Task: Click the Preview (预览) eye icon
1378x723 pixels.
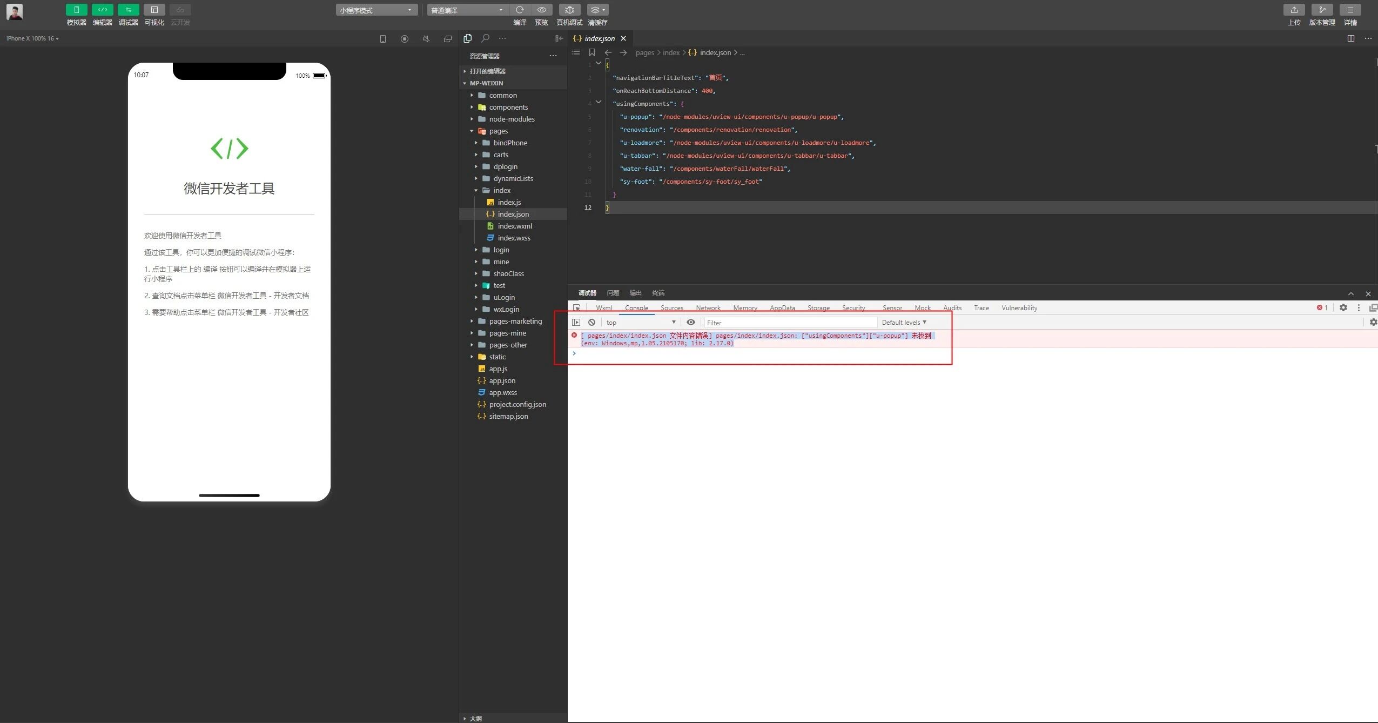Action: tap(541, 10)
